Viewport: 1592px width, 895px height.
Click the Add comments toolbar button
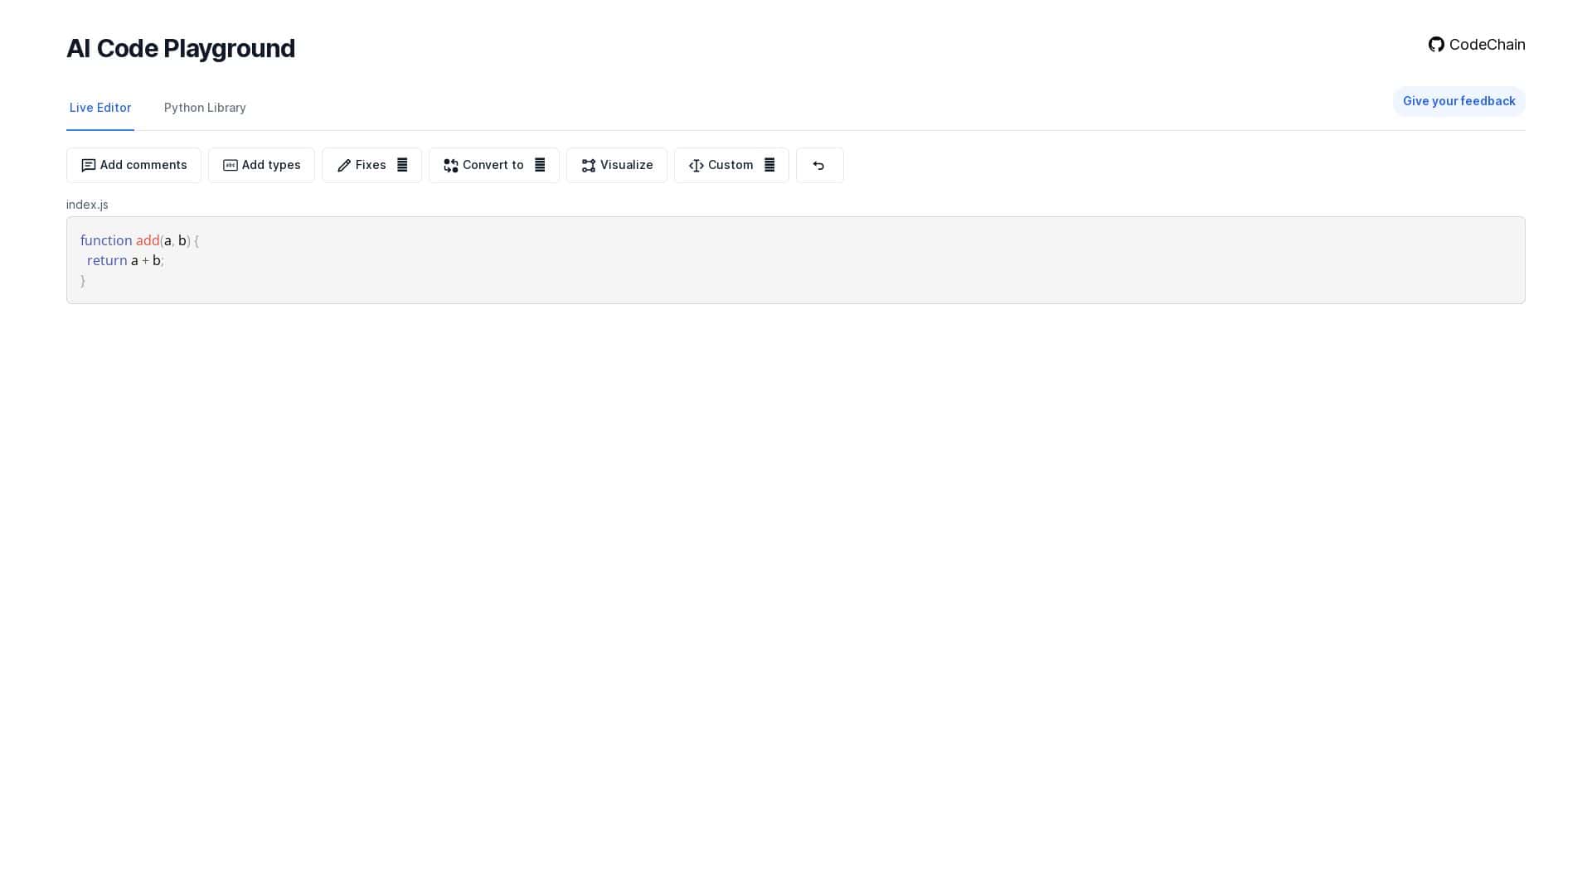[x=133, y=165]
